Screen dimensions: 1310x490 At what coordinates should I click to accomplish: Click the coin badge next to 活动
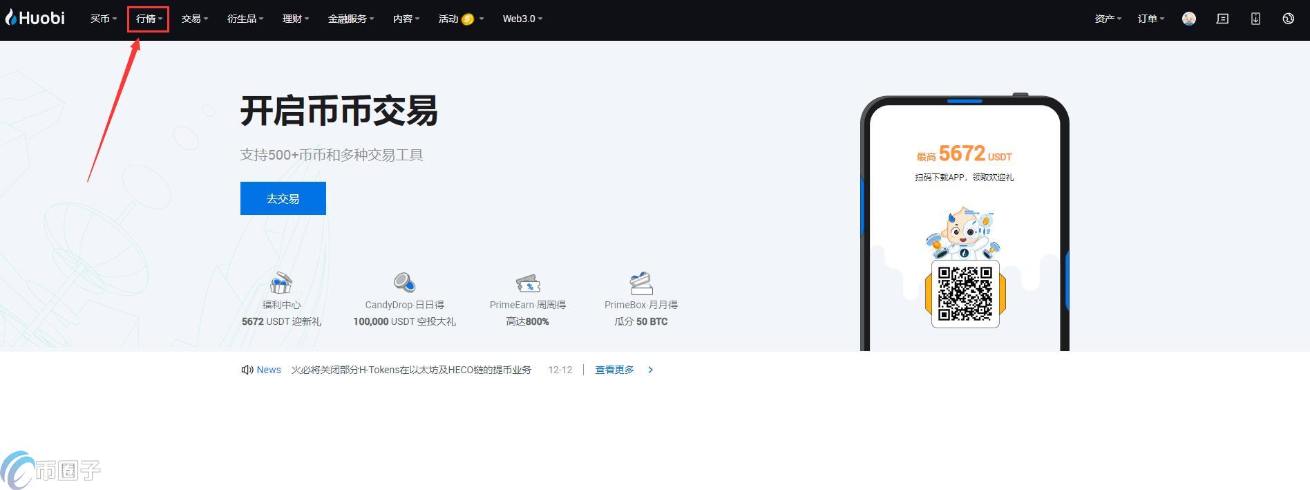(468, 19)
